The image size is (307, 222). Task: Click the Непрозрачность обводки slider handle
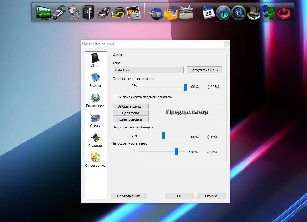(x=164, y=135)
